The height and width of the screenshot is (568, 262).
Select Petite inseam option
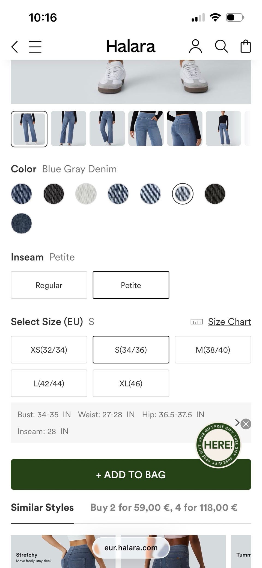pos(131,285)
